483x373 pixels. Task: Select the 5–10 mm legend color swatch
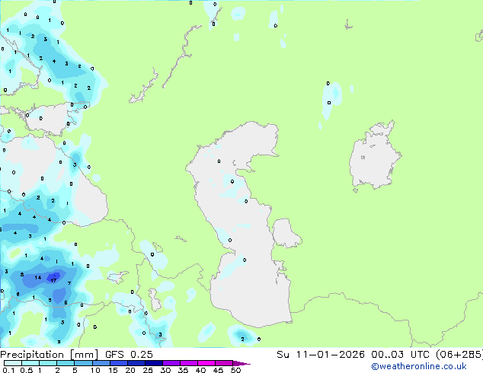point(84,363)
